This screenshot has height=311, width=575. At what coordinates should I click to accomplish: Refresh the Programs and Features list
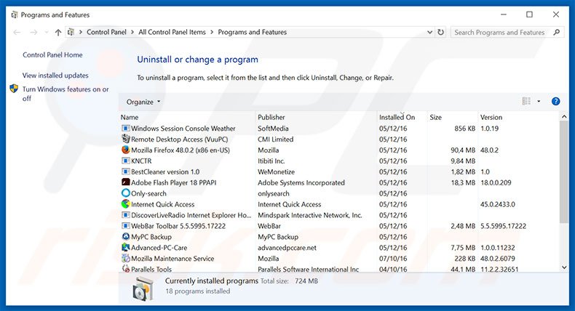pyautogui.click(x=440, y=32)
